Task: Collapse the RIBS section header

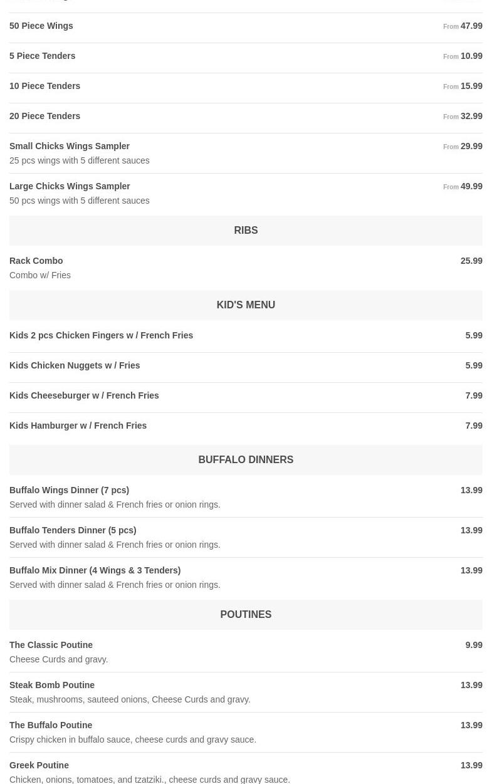Action: tap(246, 231)
